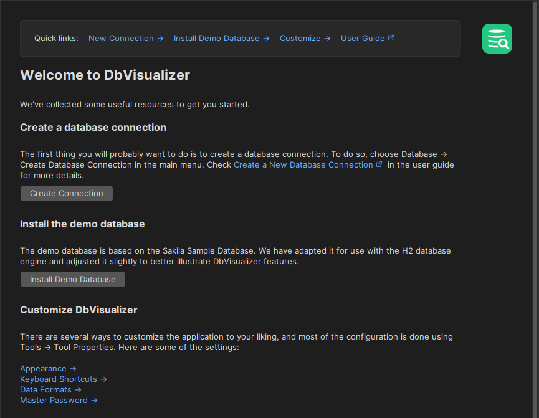Follow the Customize quick link
Image resolution: width=539 pixels, height=418 pixels.
pos(305,39)
